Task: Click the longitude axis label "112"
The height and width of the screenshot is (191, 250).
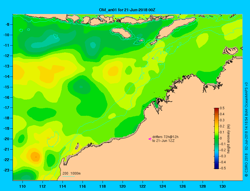Action: click(x=42, y=186)
